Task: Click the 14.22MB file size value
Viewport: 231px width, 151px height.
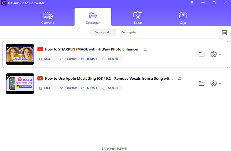Action: click(92, 88)
